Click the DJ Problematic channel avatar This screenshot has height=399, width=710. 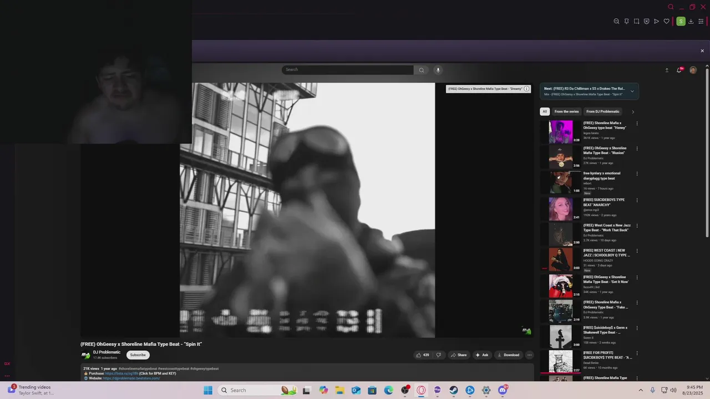86,355
